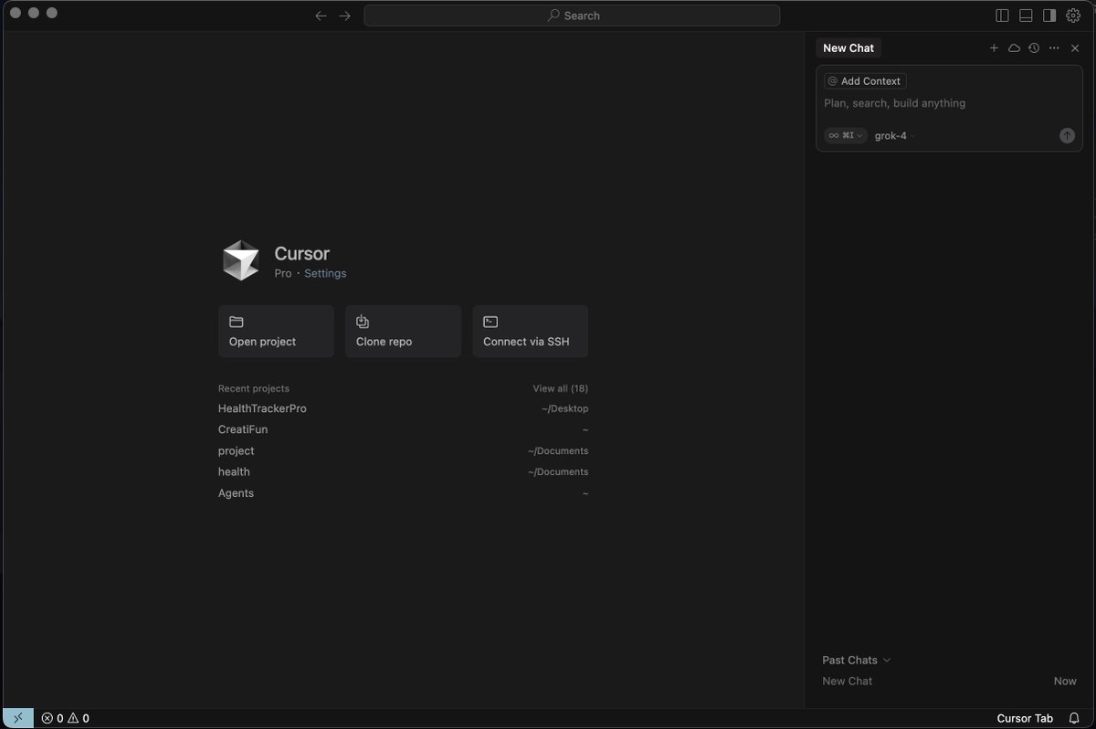This screenshot has height=729, width=1096.
Task: Show chat history clock icon
Action: [x=1034, y=48]
